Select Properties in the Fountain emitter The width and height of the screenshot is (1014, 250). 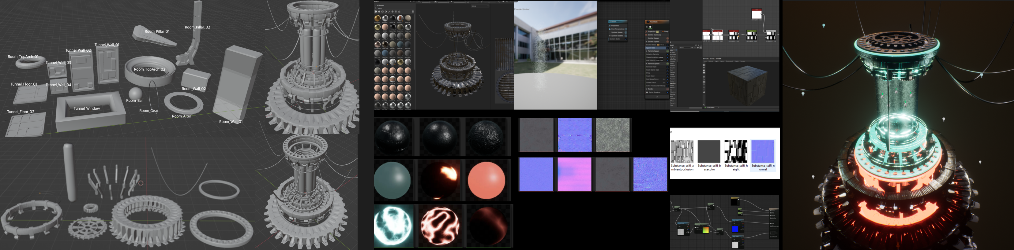652,31
